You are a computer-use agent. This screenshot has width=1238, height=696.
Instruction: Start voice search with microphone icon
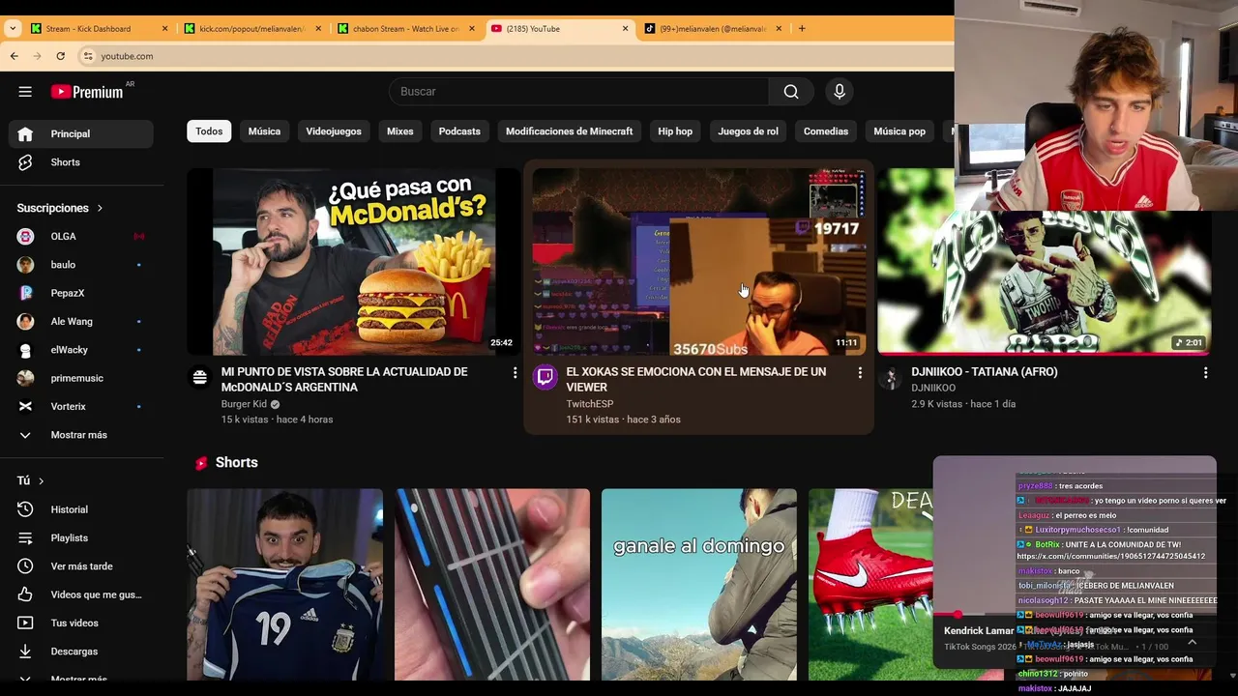pos(840,92)
